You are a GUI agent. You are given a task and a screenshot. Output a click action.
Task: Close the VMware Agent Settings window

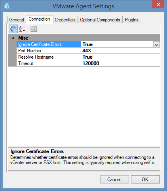[158, 5]
